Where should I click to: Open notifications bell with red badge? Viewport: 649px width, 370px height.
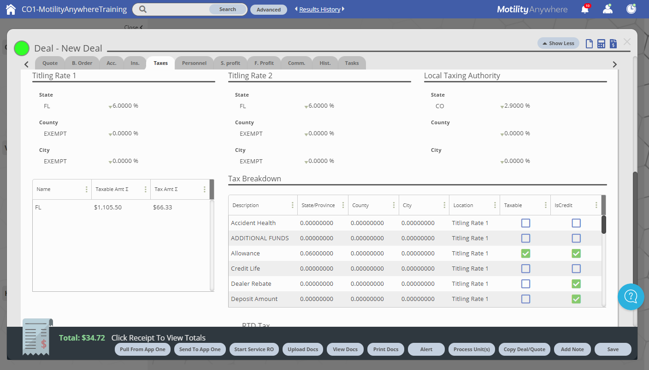(585, 9)
